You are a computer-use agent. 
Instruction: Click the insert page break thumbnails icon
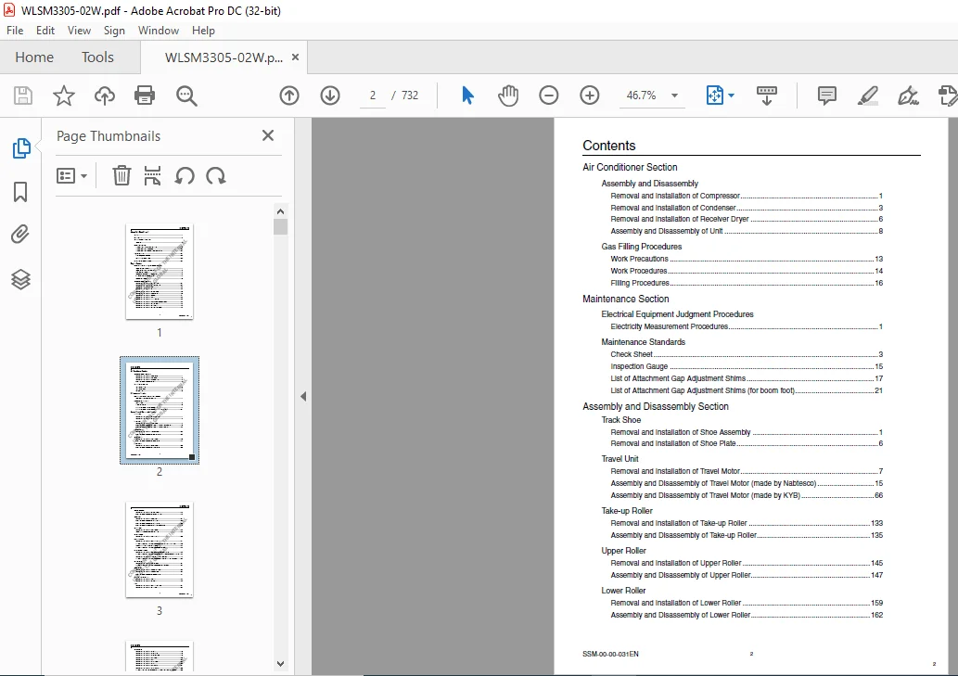point(153,176)
